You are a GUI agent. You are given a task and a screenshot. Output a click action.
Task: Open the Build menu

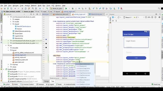(39, 6)
